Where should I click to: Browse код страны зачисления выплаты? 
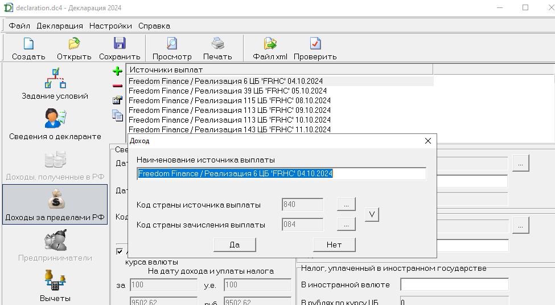(x=346, y=225)
